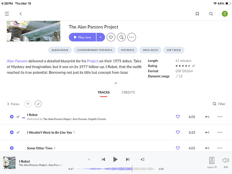Open the I Robot album cover image
The image size is (232, 174).
tap(33, 31)
